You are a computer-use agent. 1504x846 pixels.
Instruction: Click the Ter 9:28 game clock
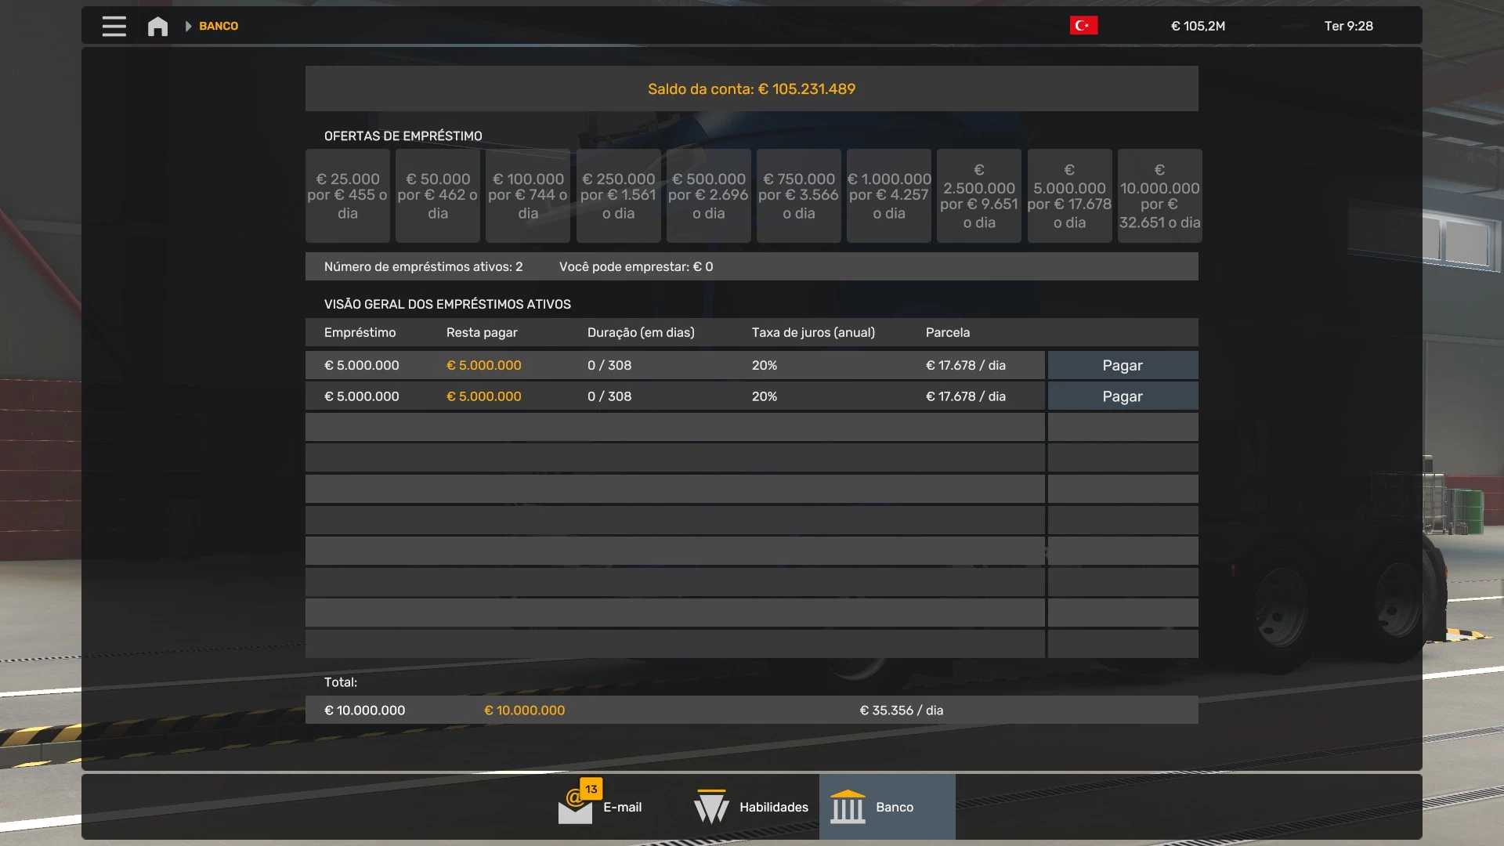pyautogui.click(x=1348, y=26)
